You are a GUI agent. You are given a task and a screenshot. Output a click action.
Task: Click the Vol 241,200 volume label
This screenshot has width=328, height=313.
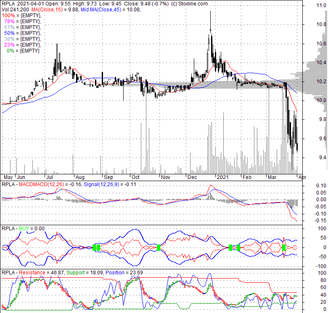coord(15,9)
